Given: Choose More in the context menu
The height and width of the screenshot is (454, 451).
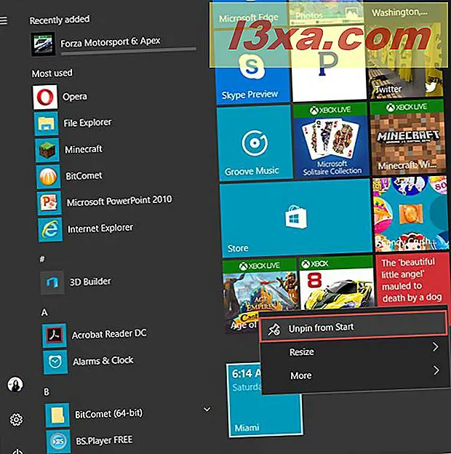Looking at the screenshot, I should pos(356,374).
